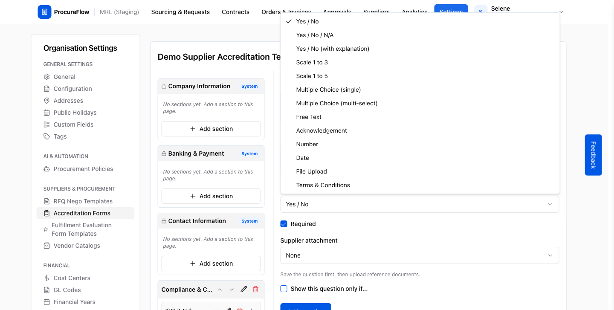614x310 pixels.
Task: Click the Financial Years calendar icon
Action: (x=47, y=302)
